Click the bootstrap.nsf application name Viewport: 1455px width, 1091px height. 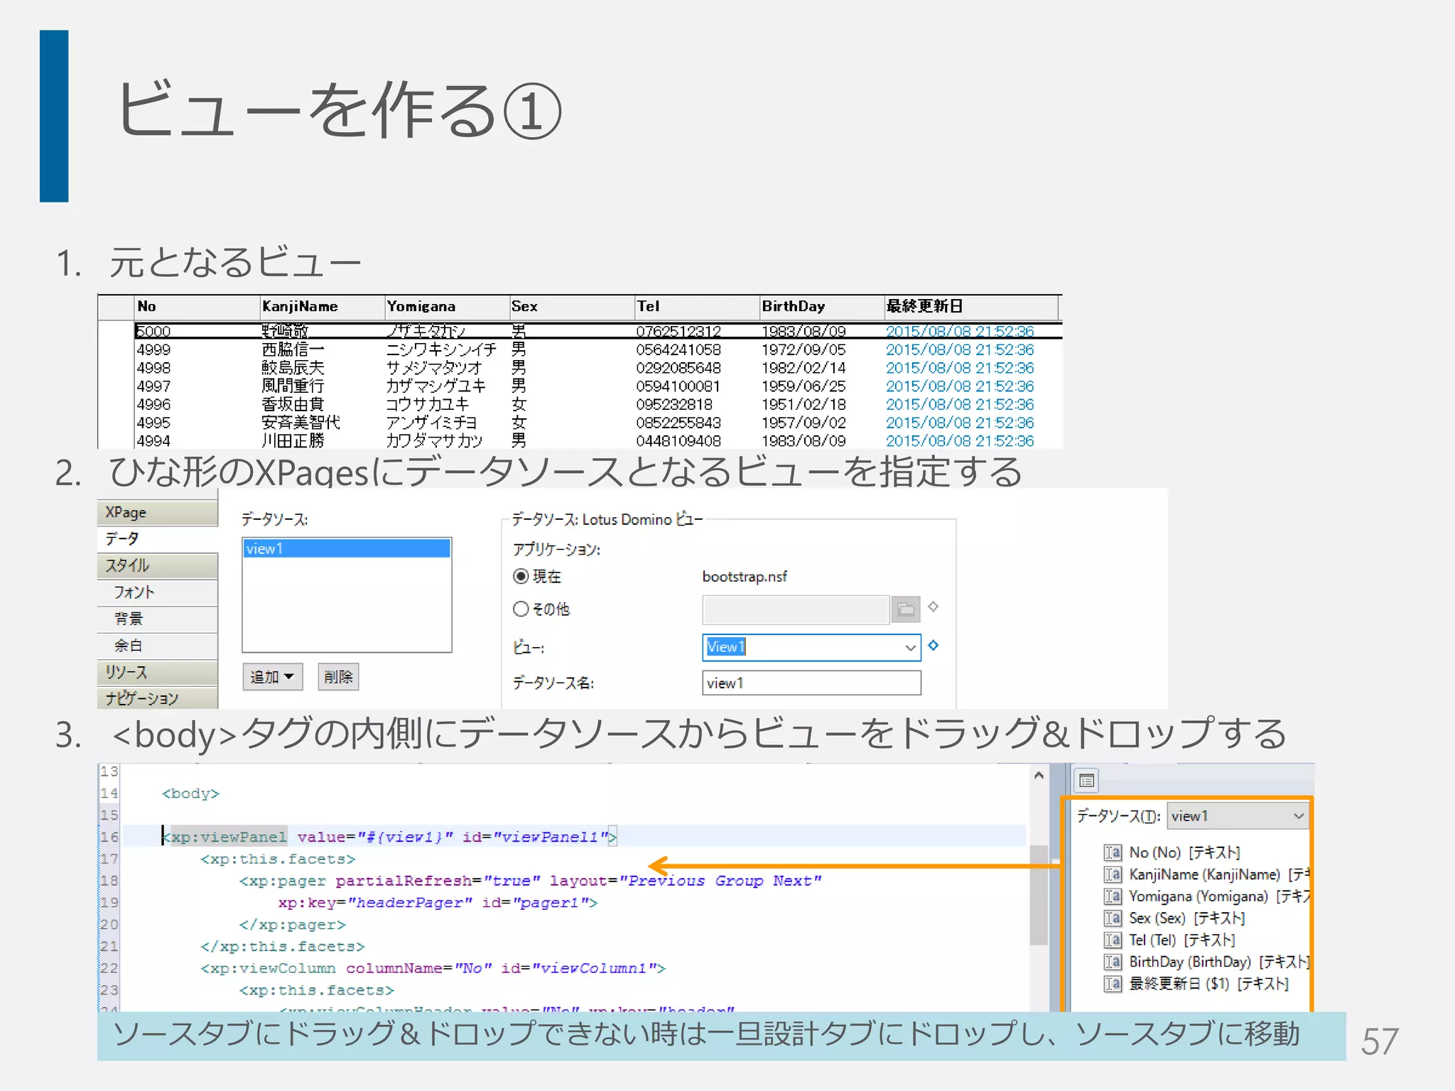pyautogui.click(x=745, y=577)
